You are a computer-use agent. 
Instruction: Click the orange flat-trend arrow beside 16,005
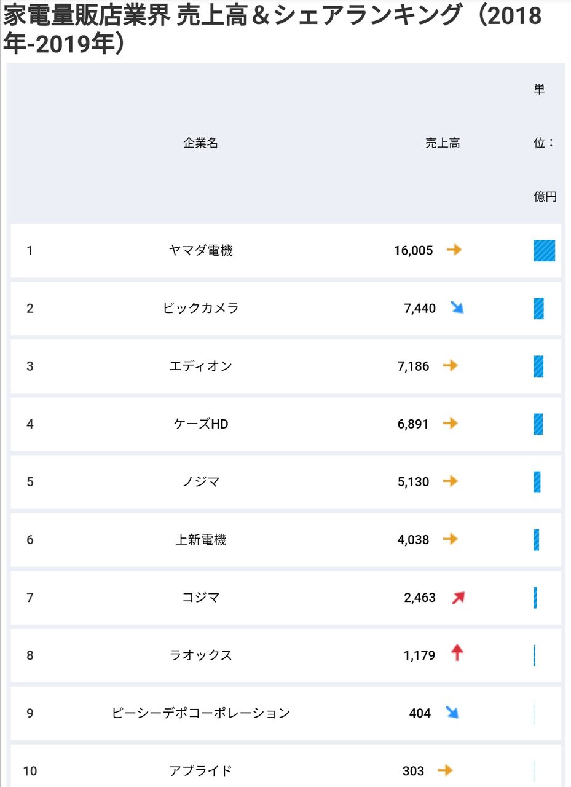[454, 250]
